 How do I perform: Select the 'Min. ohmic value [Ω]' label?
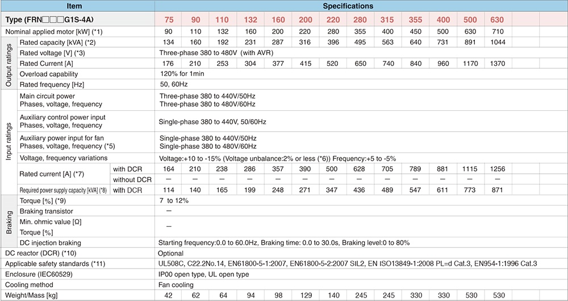click(x=51, y=221)
